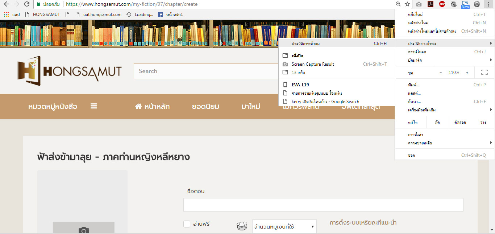Click the fullscreen icon in zoom row

pyautogui.click(x=484, y=73)
